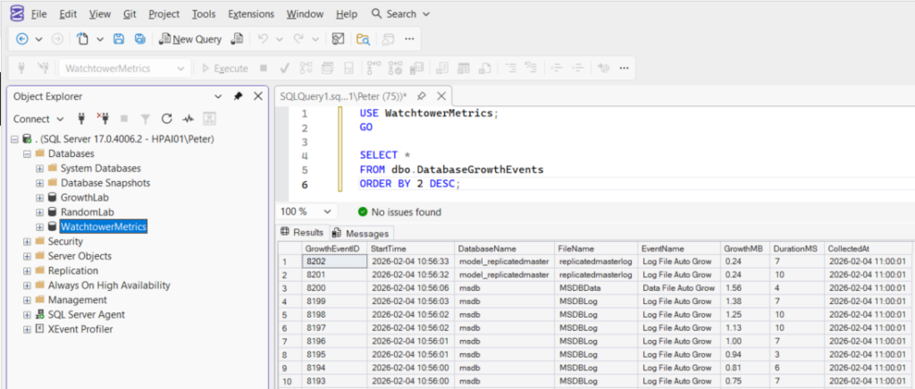
Task: Click the Save All double-disk icon
Action: click(140, 39)
